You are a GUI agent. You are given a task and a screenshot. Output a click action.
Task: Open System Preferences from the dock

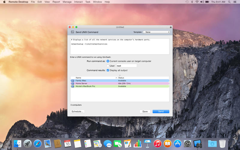coord(187,143)
